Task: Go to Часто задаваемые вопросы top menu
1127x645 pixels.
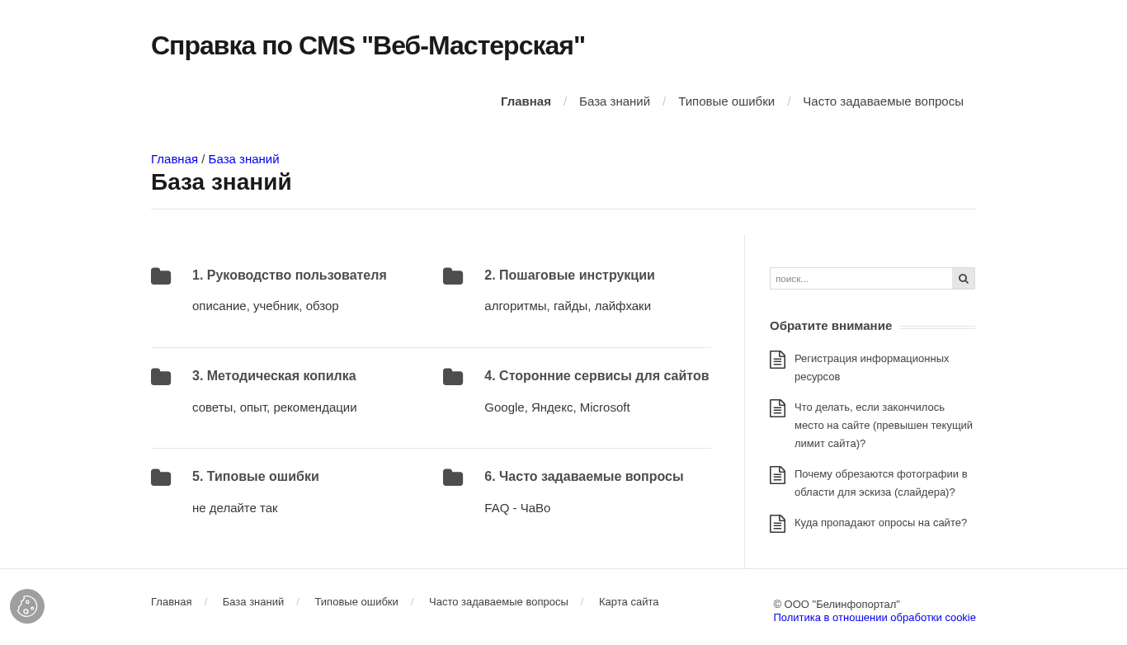Action: 883,101
